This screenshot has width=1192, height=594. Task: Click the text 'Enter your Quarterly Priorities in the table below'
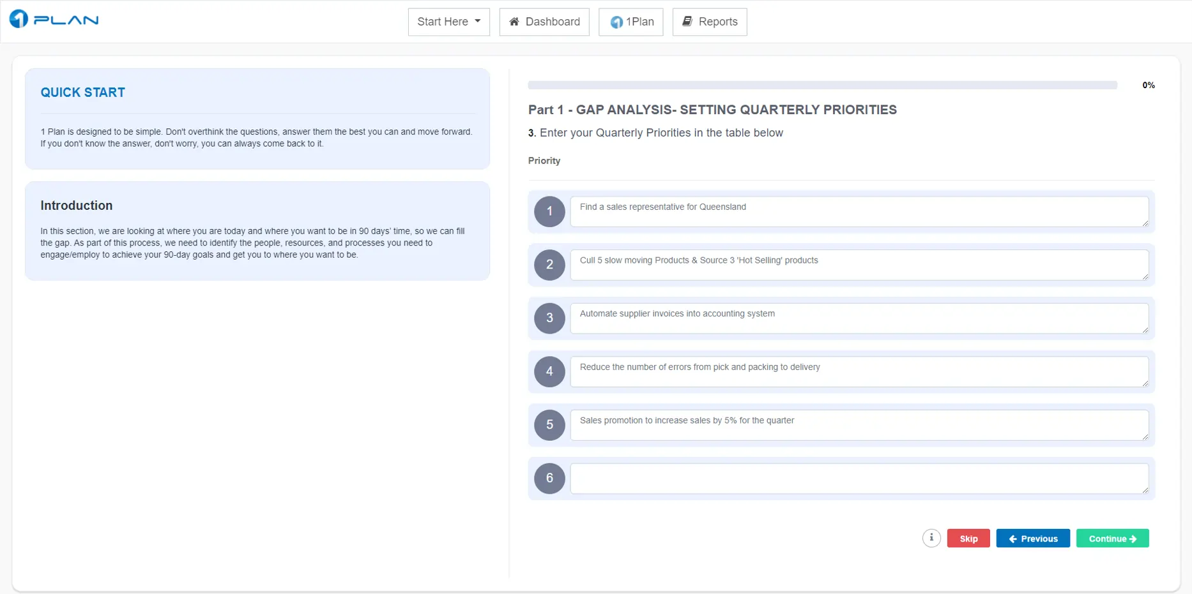click(x=661, y=133)
